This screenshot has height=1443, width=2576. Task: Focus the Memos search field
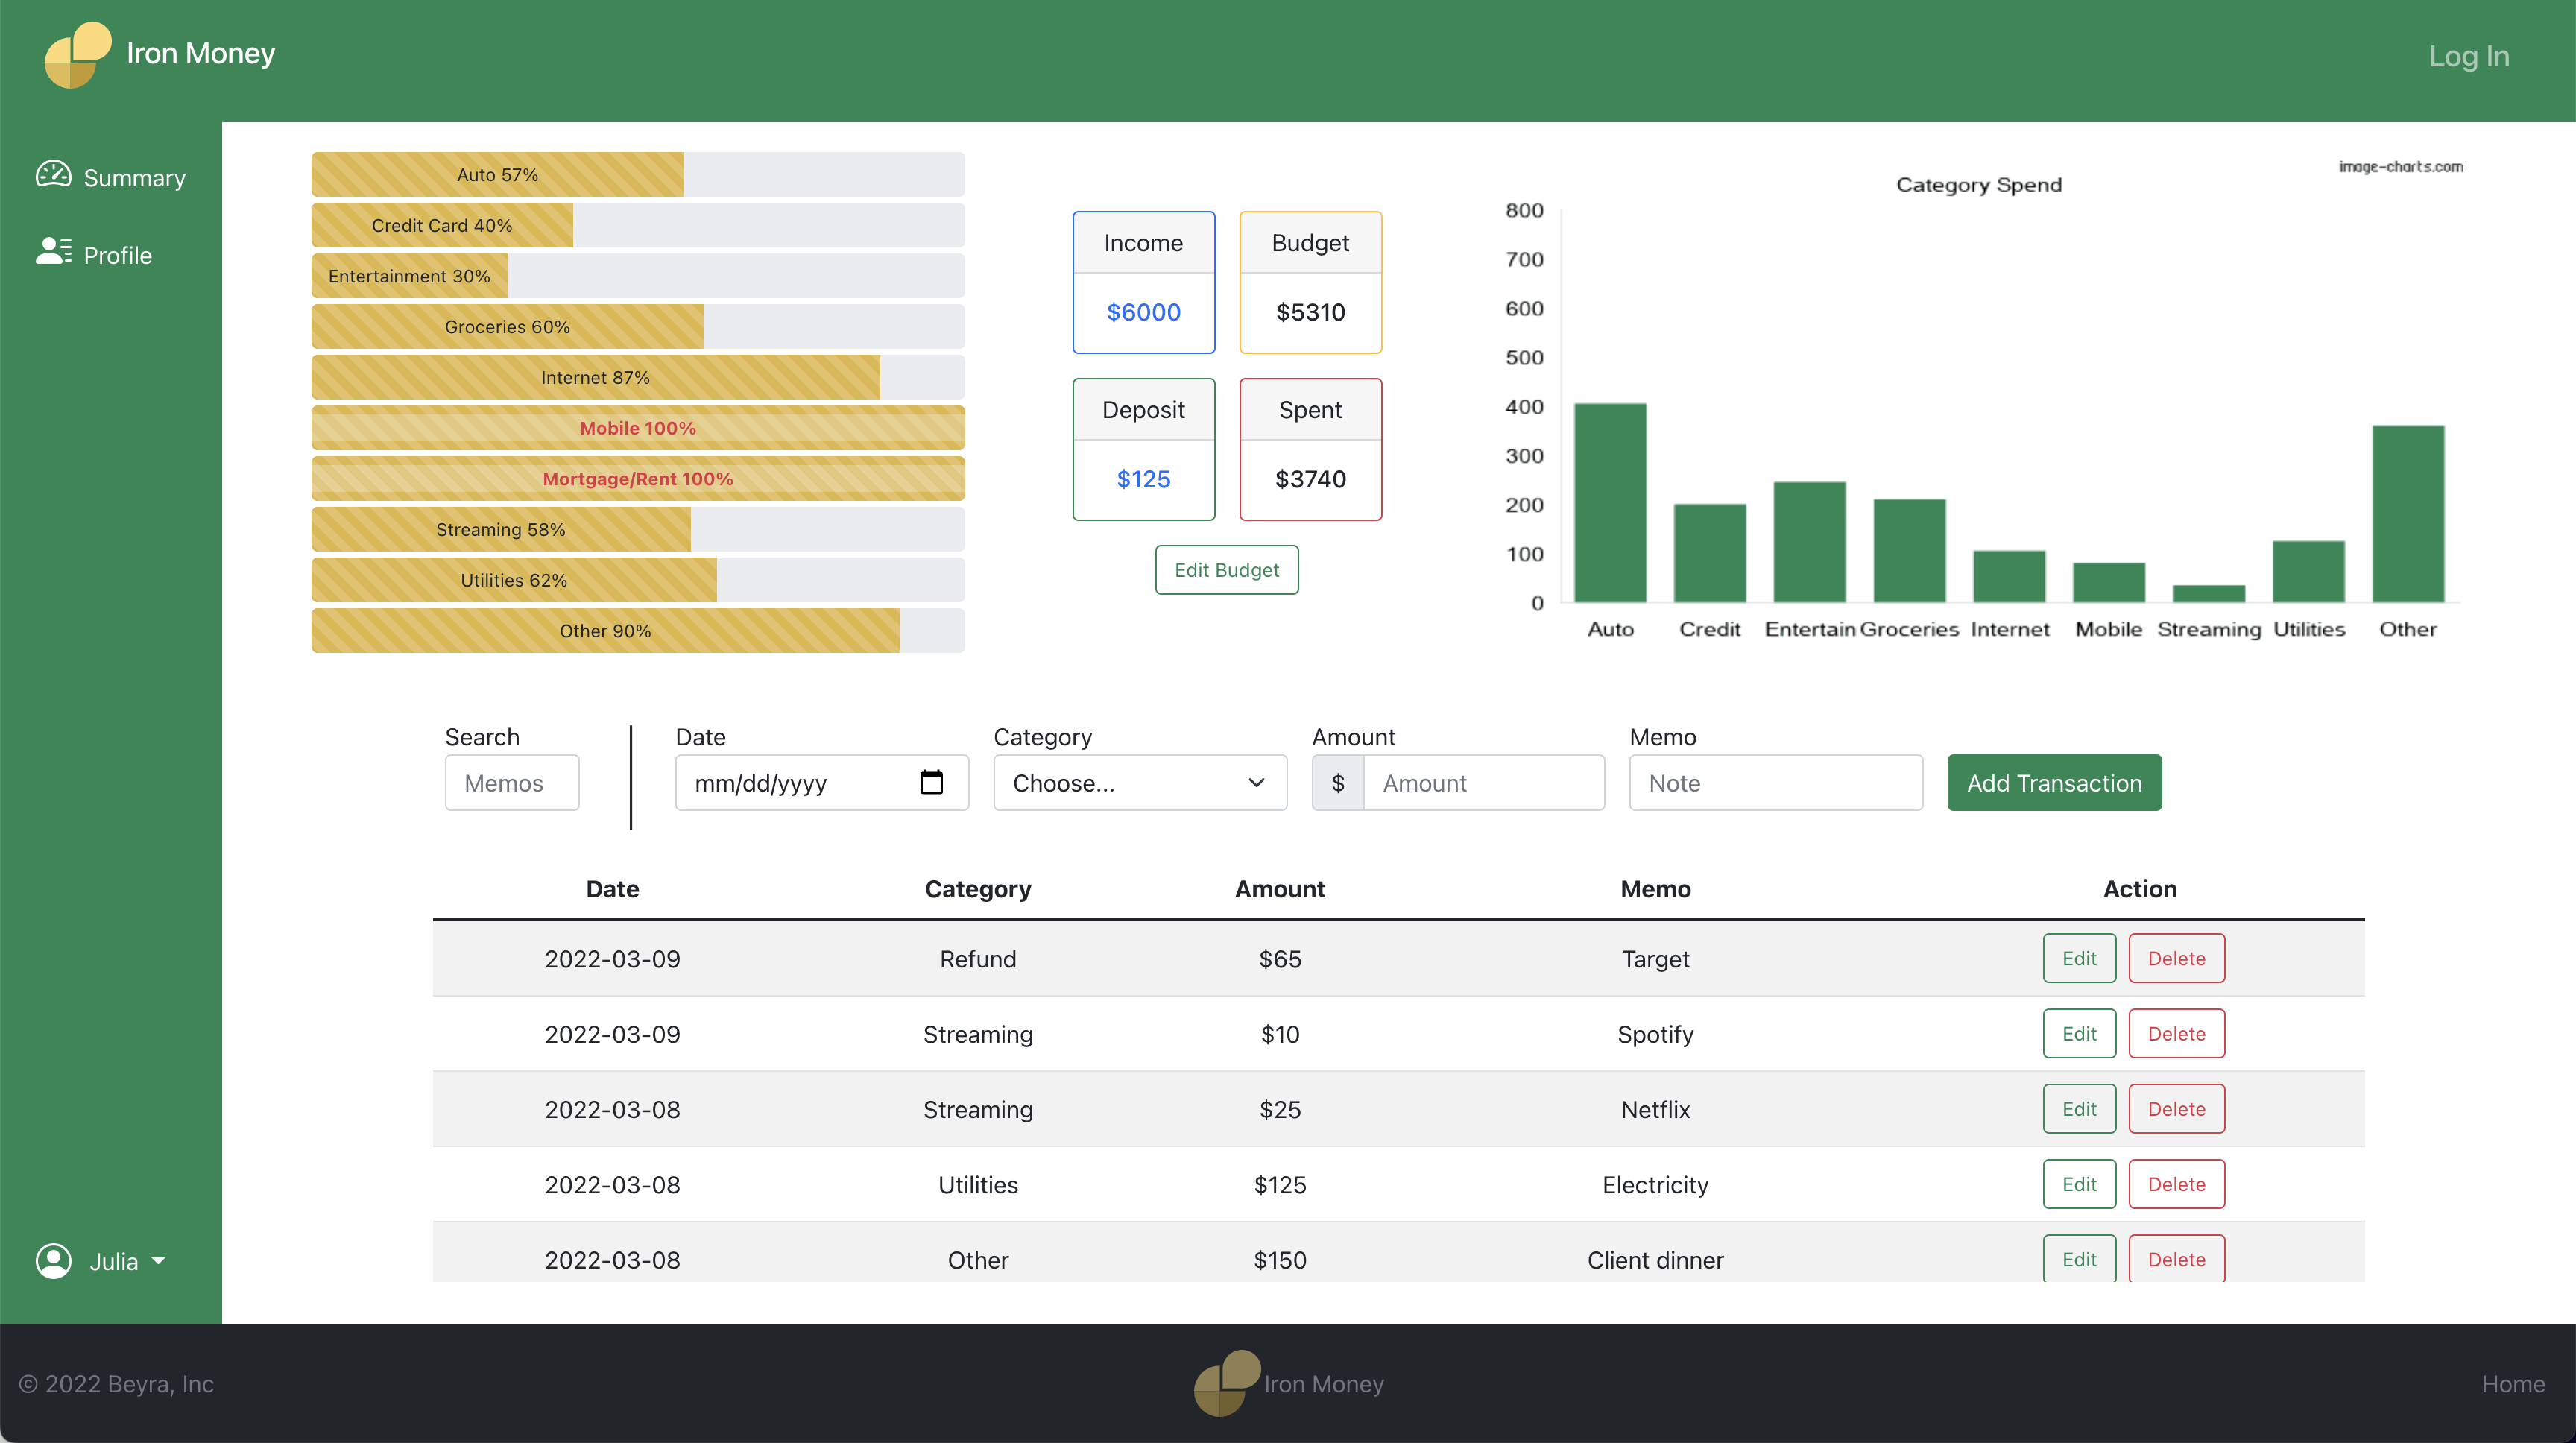(x=512, y=783)
